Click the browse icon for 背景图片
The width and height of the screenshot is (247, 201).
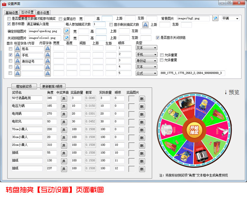215,18
